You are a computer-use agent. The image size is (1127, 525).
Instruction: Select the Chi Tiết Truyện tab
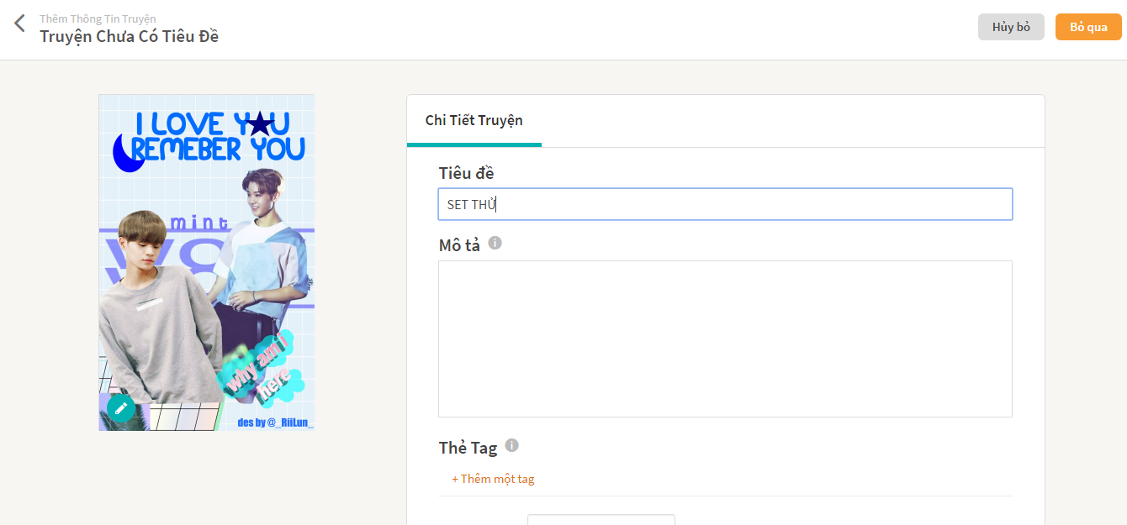(x=474, y=120)
